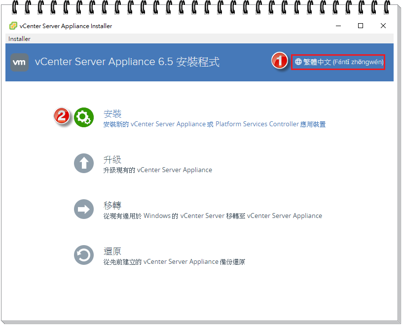Select the 還原 option heading
402x325 pixels.
(x=112, y=252)
